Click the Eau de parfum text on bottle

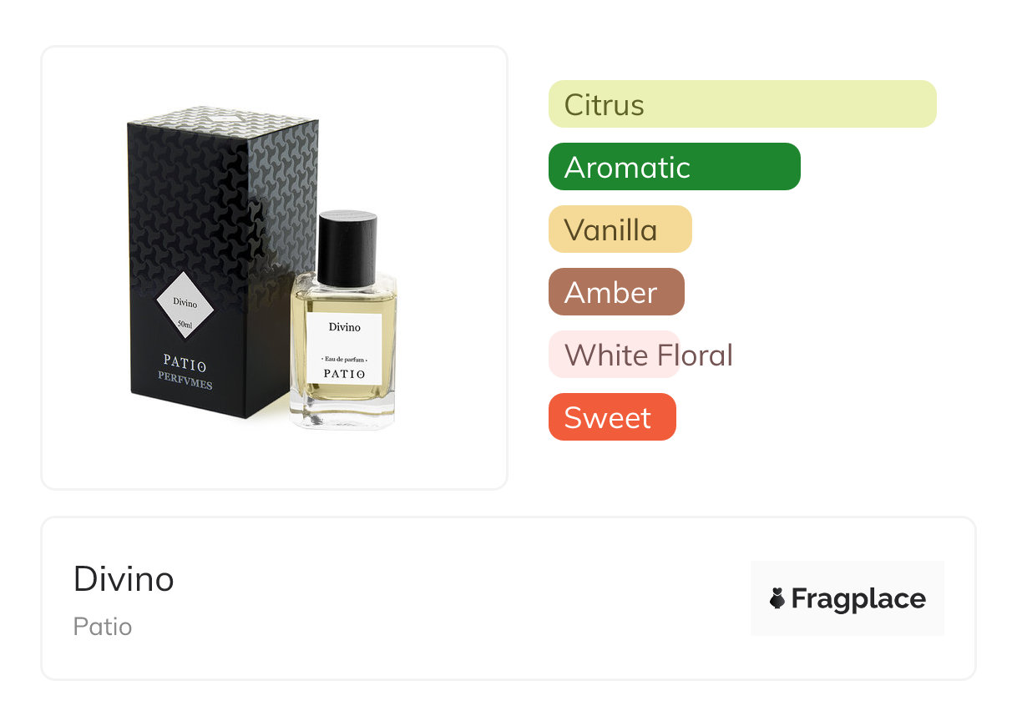tap(344, 359)
